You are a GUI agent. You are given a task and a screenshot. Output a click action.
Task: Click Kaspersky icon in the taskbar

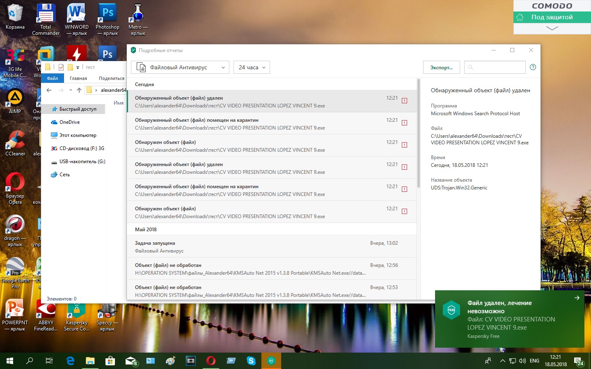(271, 361)
